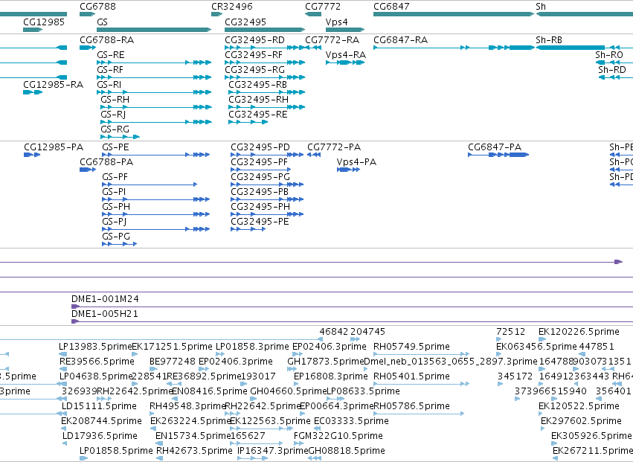This screenshot has height=462, width=633.
Task: Select protein CG32495-PF
Action: 261,170
